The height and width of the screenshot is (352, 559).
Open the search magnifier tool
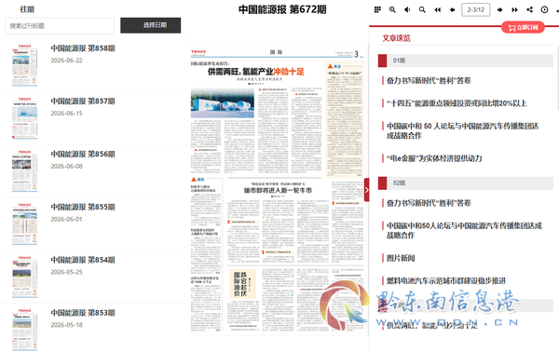[x=422, y=9]
